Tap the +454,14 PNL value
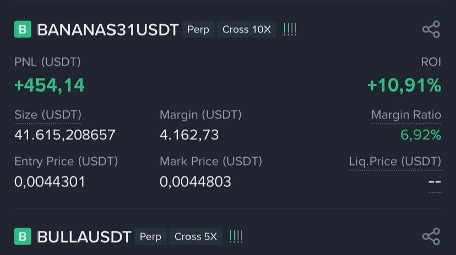 [50, 85]
